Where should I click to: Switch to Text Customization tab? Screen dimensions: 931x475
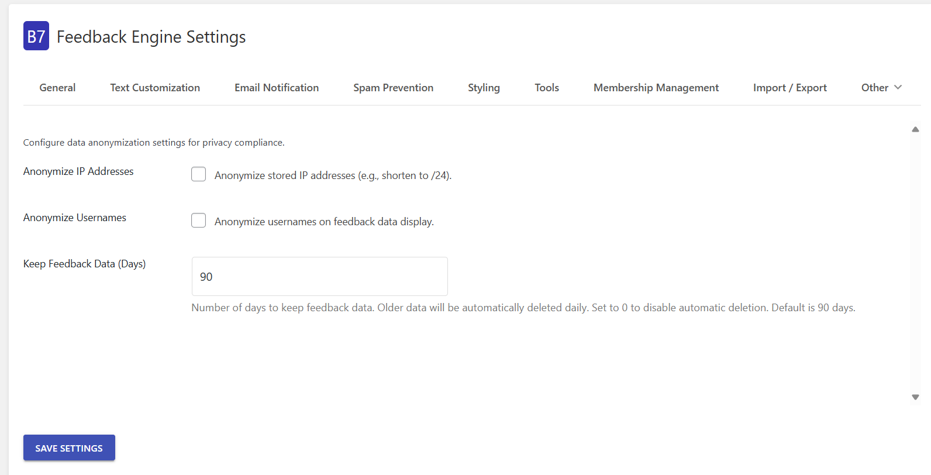point(155,87)
